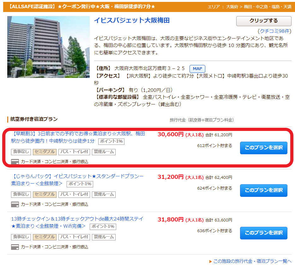Open the 【じゃらんパック】 スタンダードプラン link
The image size is (295, 265).
pyautogui.click(x=77, y=180)
